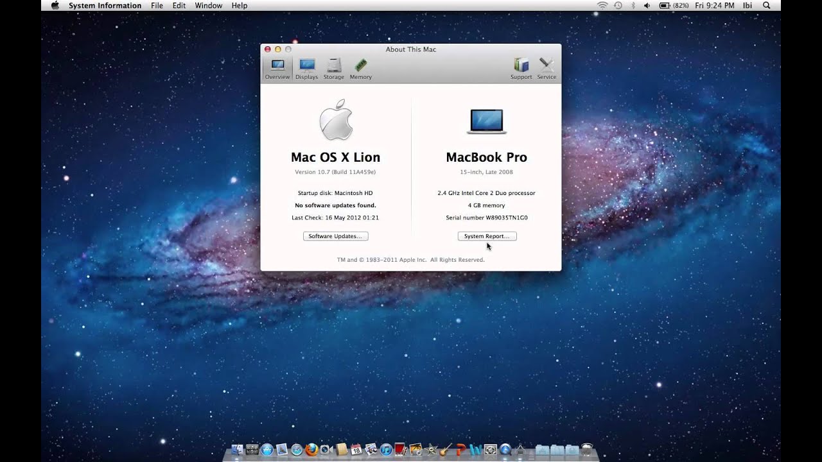Open Finder from the Dock

237,450
